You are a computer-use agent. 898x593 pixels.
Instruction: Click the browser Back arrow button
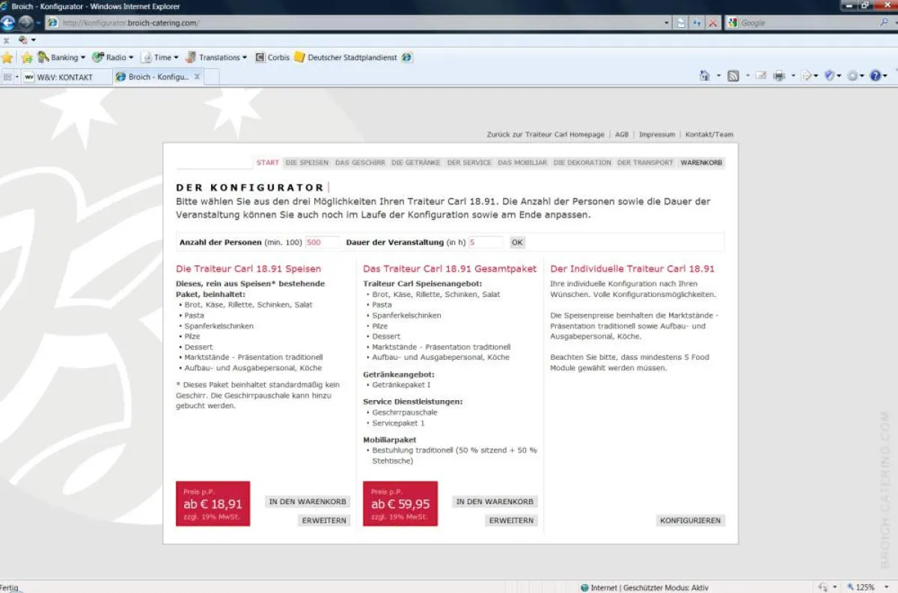tap(8, 22)
